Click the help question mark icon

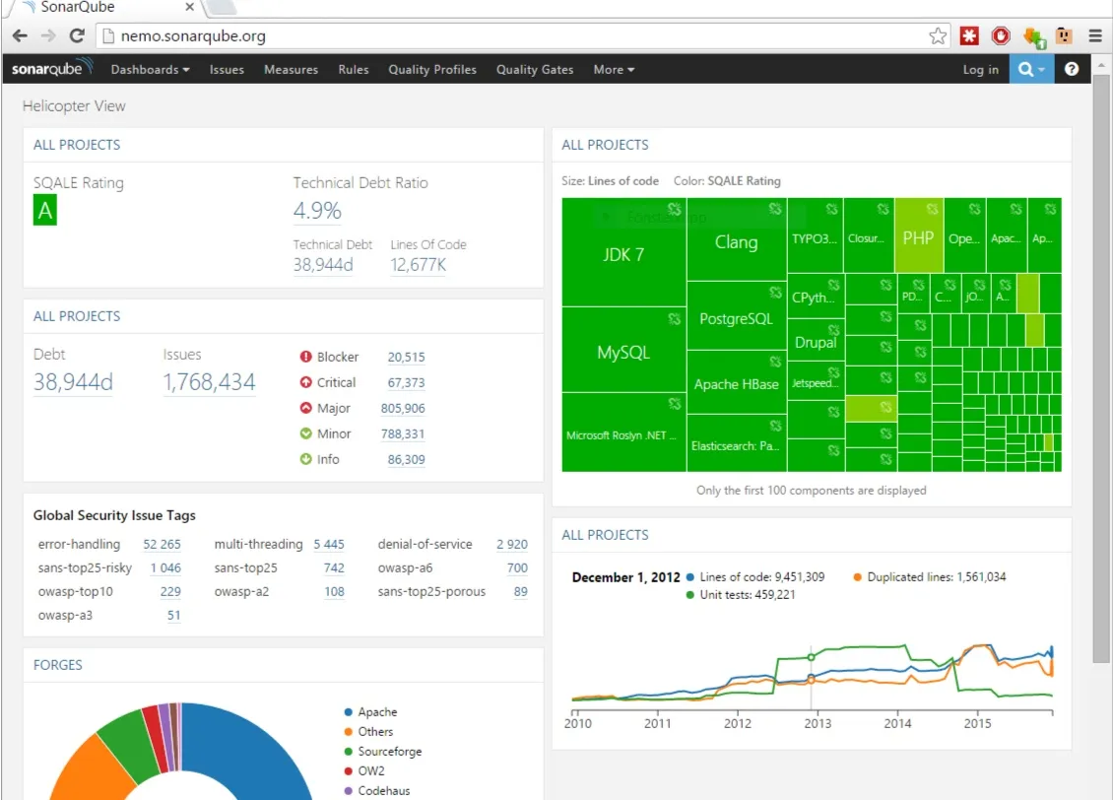pyautogui.click(x=1072, y=69)
